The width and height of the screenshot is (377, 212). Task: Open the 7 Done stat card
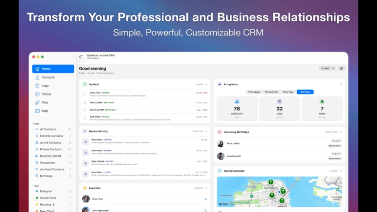(x=322, y=109)
